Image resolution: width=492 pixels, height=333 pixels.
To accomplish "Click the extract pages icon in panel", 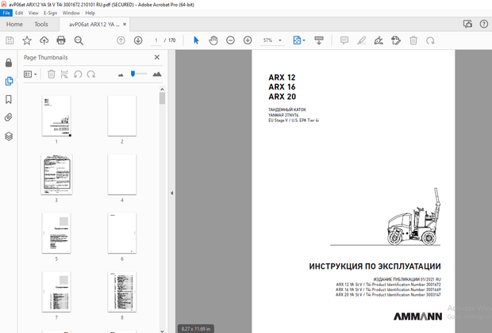I will (x=64, y=75).
